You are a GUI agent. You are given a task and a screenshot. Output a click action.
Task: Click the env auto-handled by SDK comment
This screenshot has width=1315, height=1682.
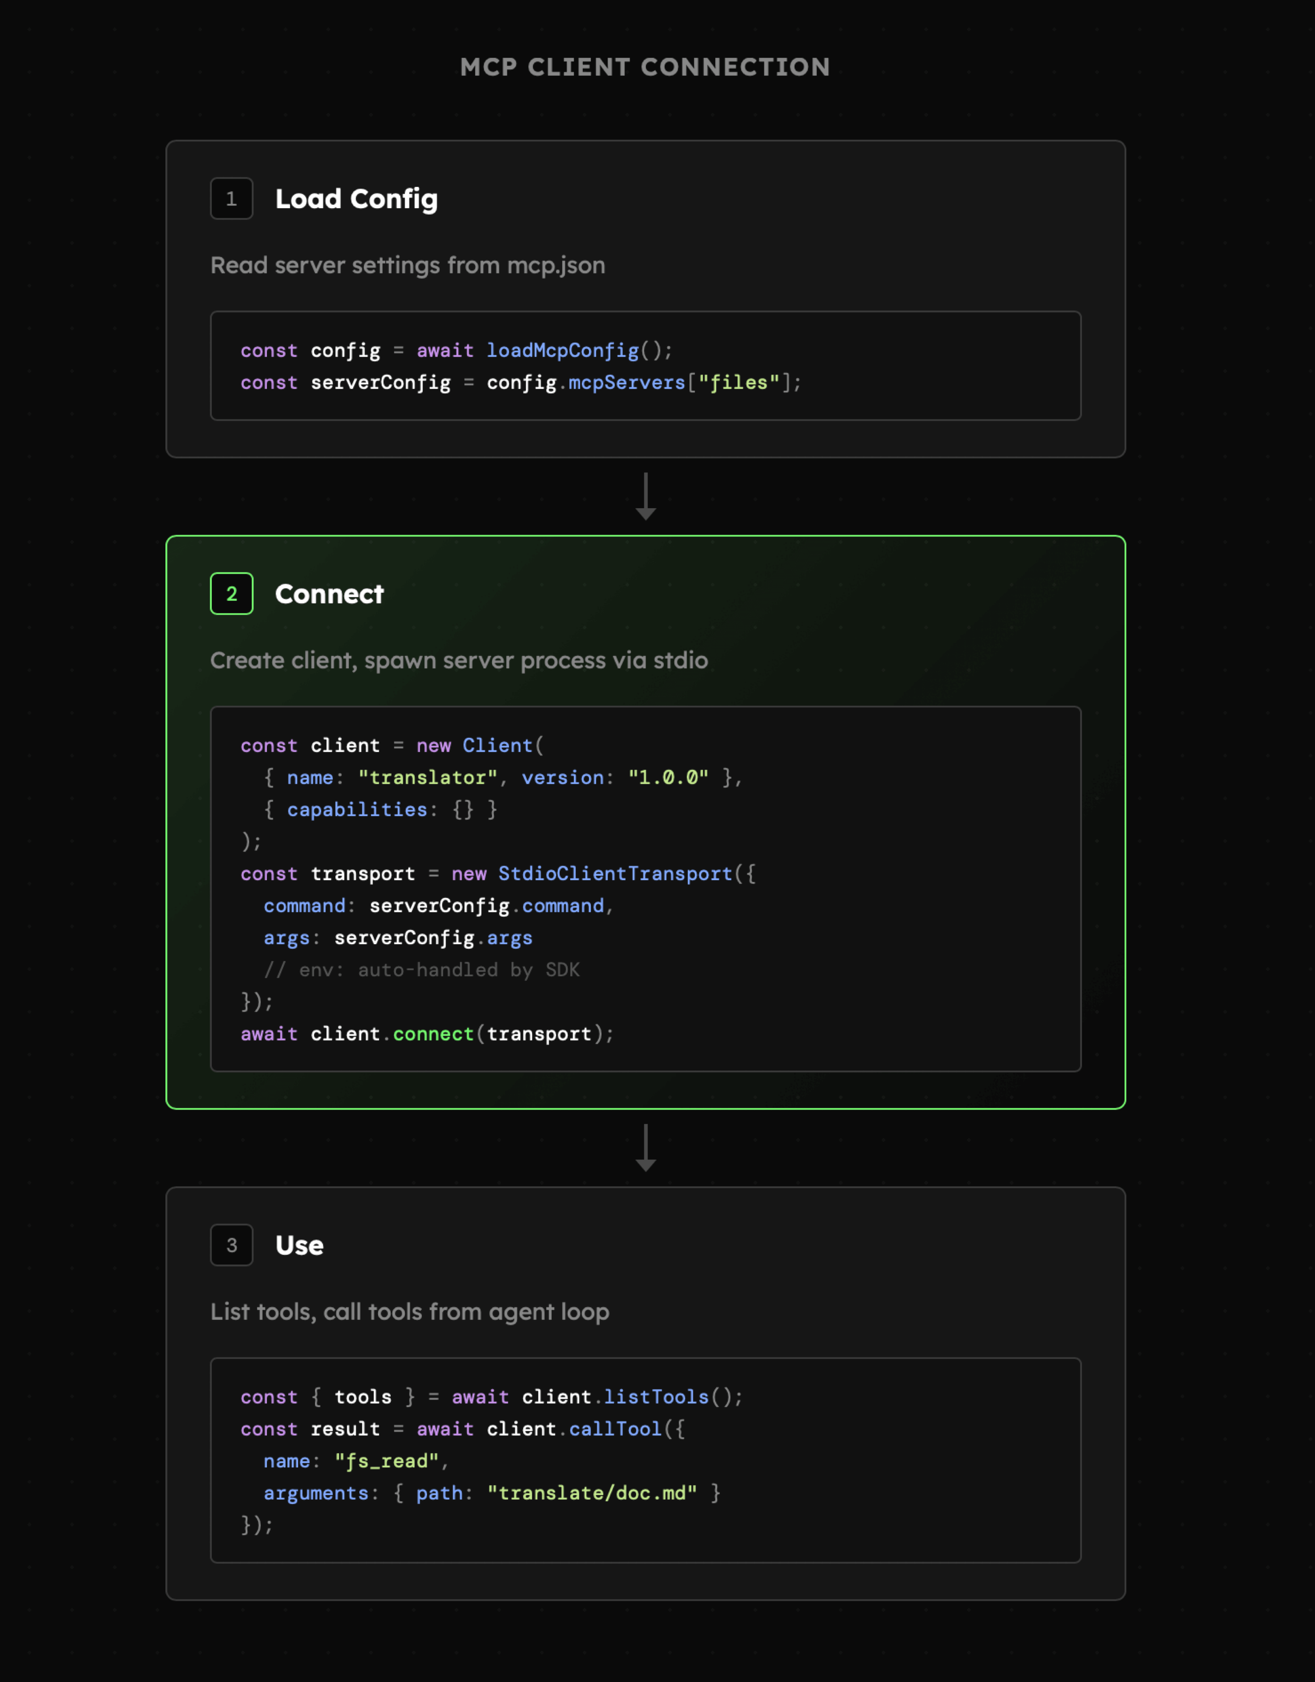pyautogui.click(x=422, y=969)
